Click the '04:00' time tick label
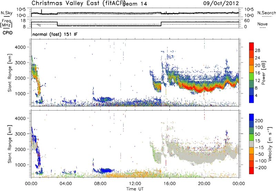276x191 pixels. (x=66, y=184)
